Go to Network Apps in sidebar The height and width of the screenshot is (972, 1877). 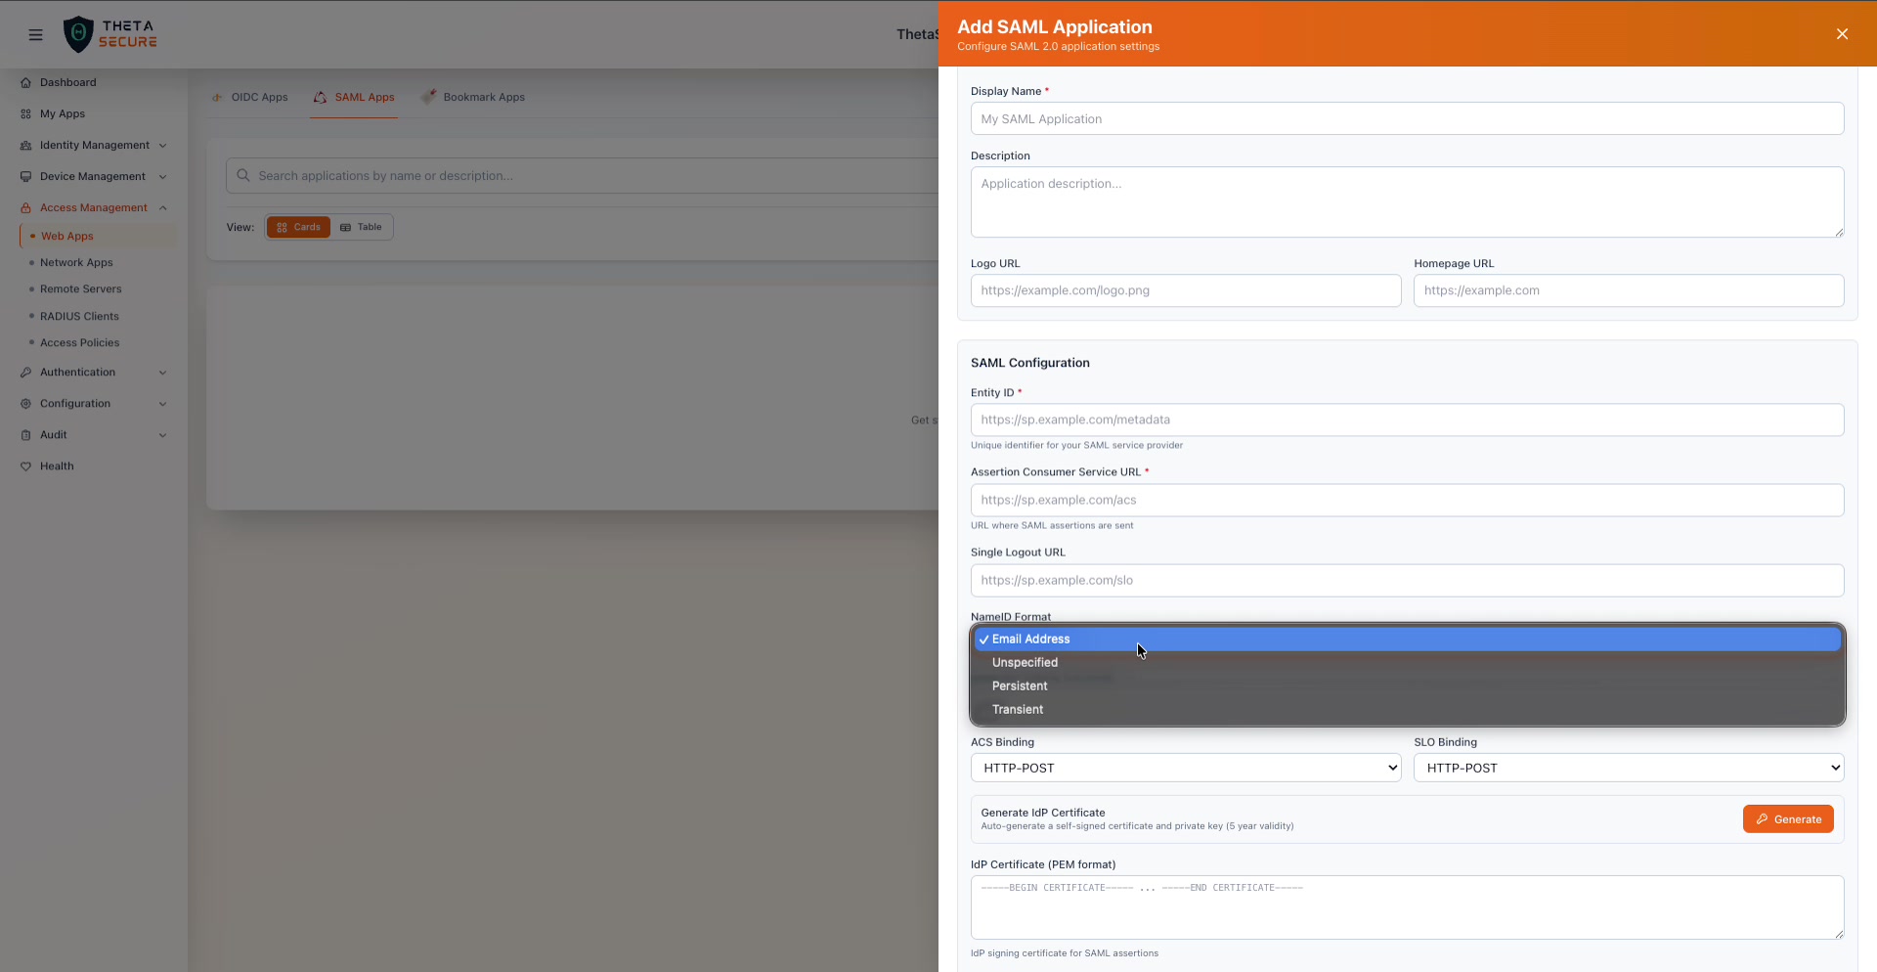coord(76,263)
